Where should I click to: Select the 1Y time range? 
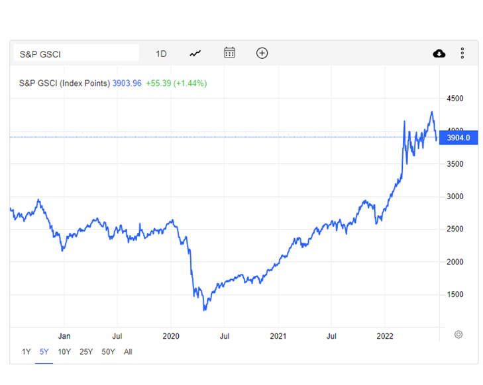click(27, 352)
